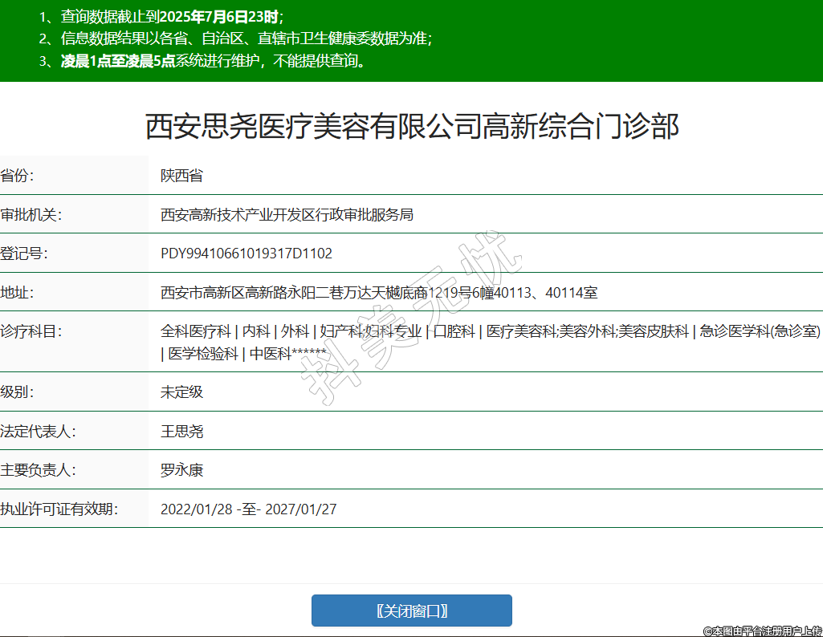Click the 诊疗科目 field label
Screen dimensions: 823x637
tap(31, 331)
